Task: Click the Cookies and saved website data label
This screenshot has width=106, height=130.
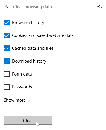Action: pos(43,35)
